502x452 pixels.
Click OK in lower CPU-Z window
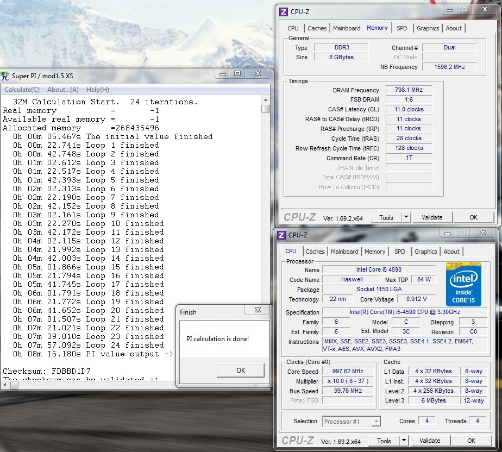click(471, 441)
